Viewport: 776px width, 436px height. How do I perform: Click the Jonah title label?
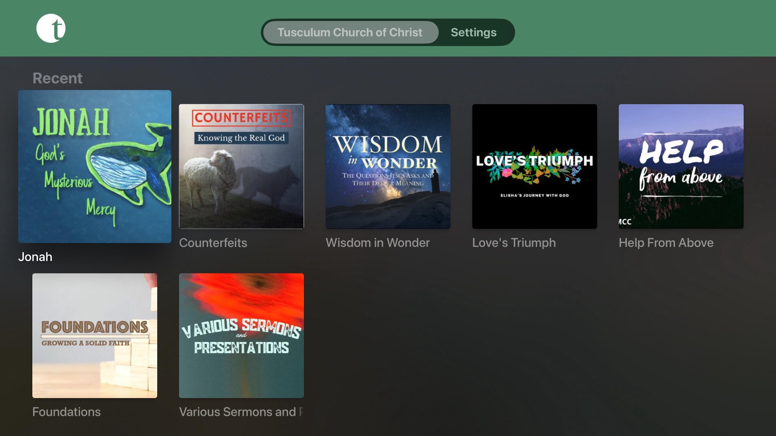point(35,257)
